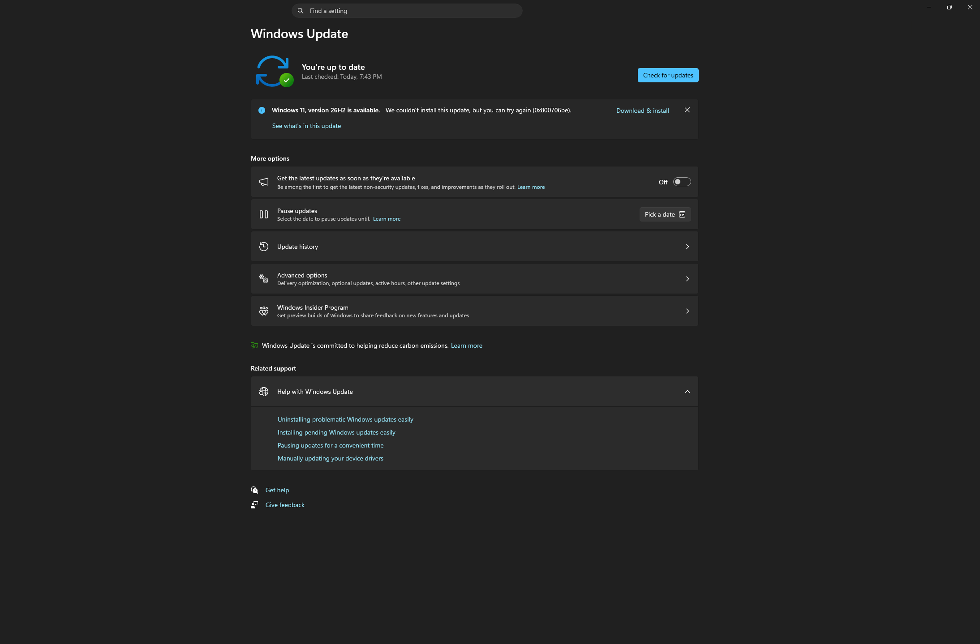The image size is (980, 644).
Task: Click the Windows Insider Program icon
Action: pyautogui.click(x=264, y=311)
